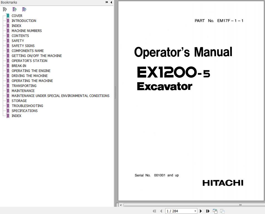This screenshot has height=214, width=265.
Task: Click the bookmark options icon
Action: coord(24,9)
